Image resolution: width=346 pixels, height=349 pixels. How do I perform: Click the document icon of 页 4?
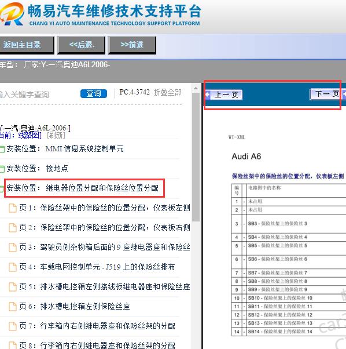pyautogui.click(x=12, y=267)
